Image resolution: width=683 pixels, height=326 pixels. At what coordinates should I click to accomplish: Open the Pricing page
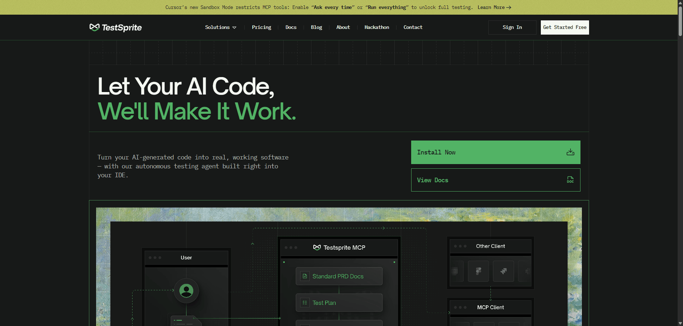pos(261,27)
